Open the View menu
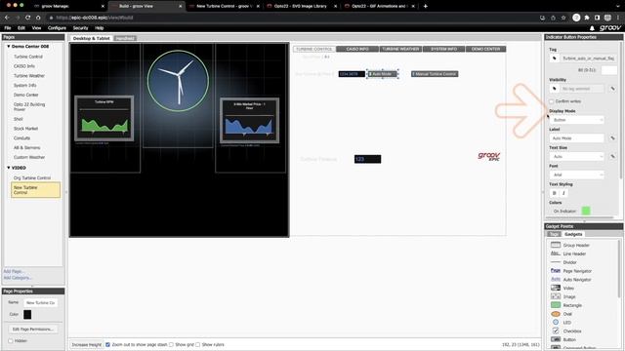 [36, 28]
